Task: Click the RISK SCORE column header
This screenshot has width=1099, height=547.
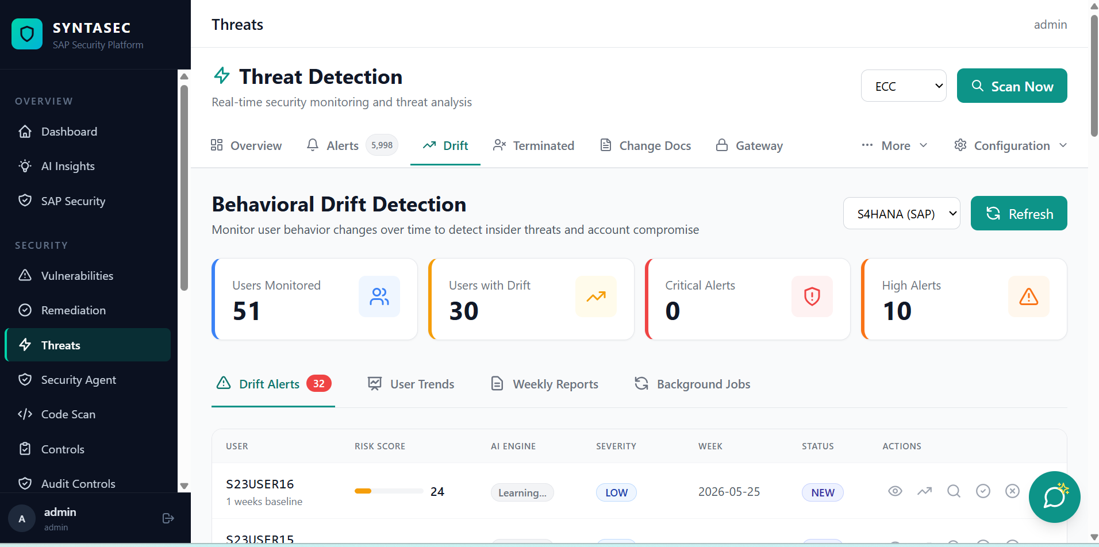Action: click(380, 446)
